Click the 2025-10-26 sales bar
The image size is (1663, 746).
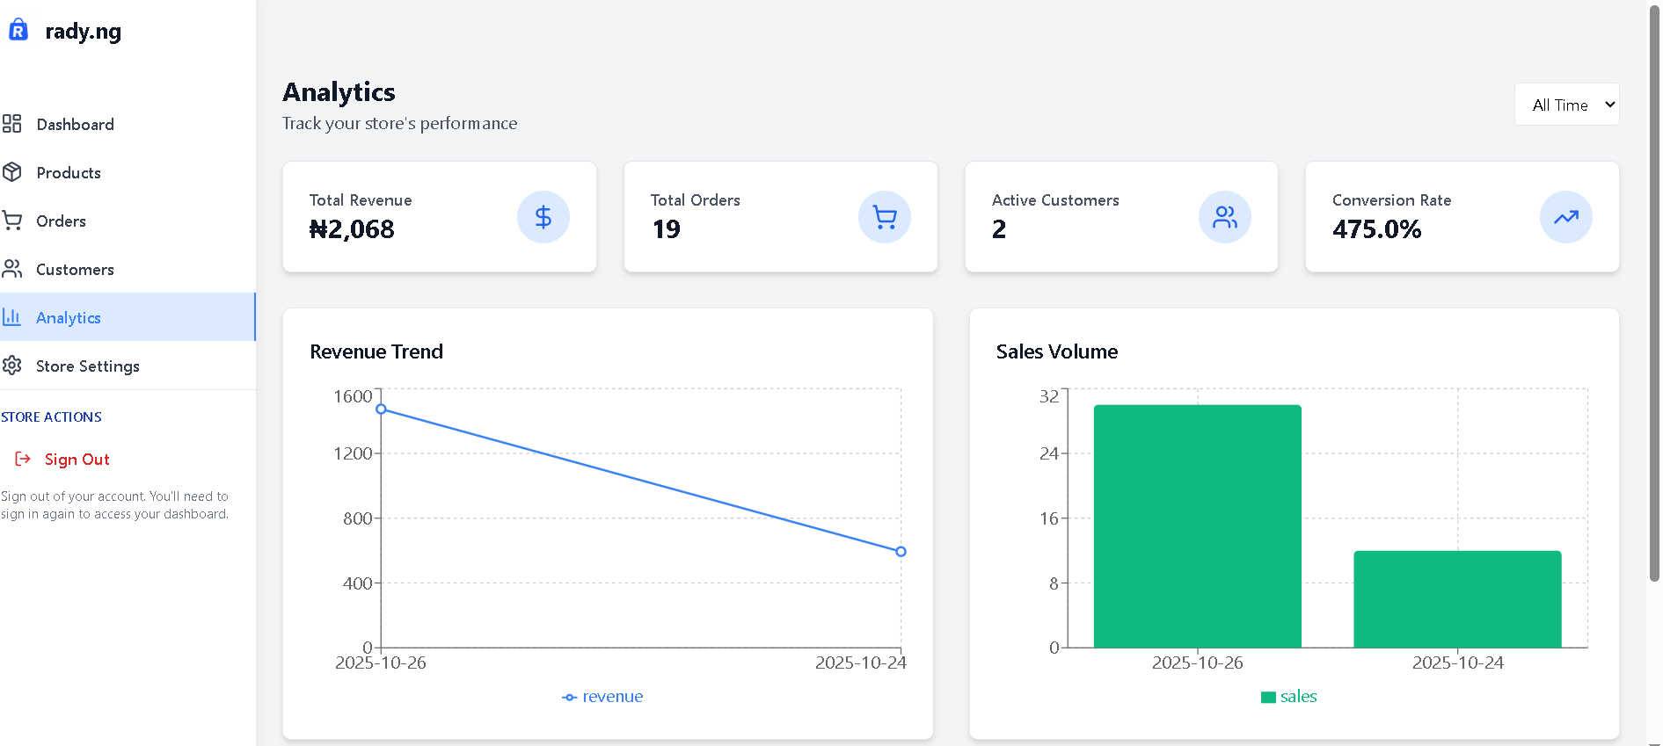click(1197, 526)
